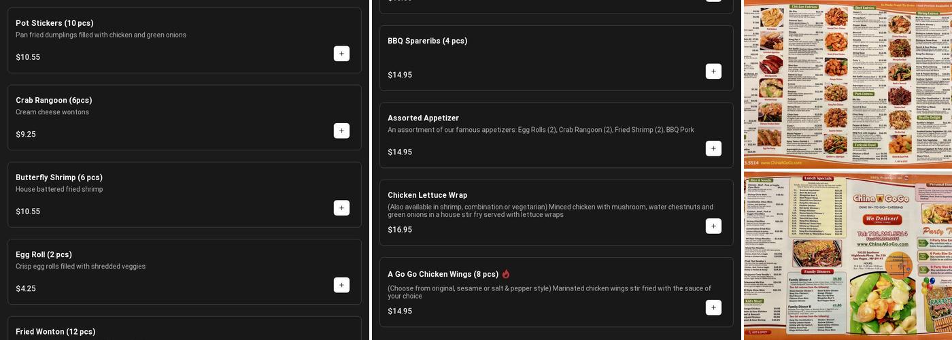
Task: Open the lower China A Go Go menu photo
Action: [x=847, y=257]
